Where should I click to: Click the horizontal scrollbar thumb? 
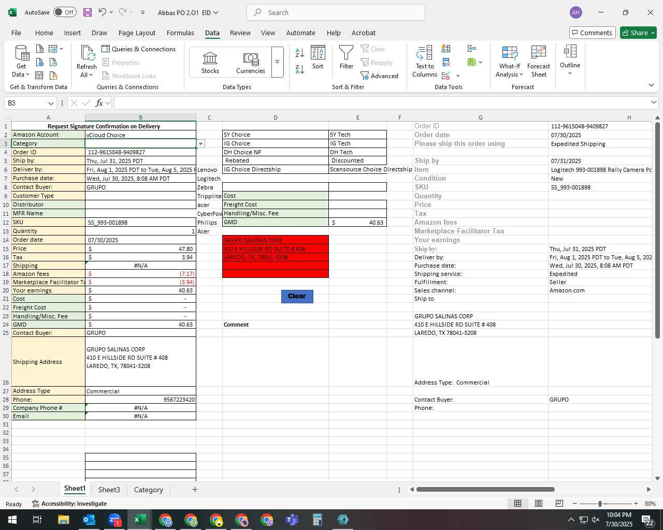485,489
